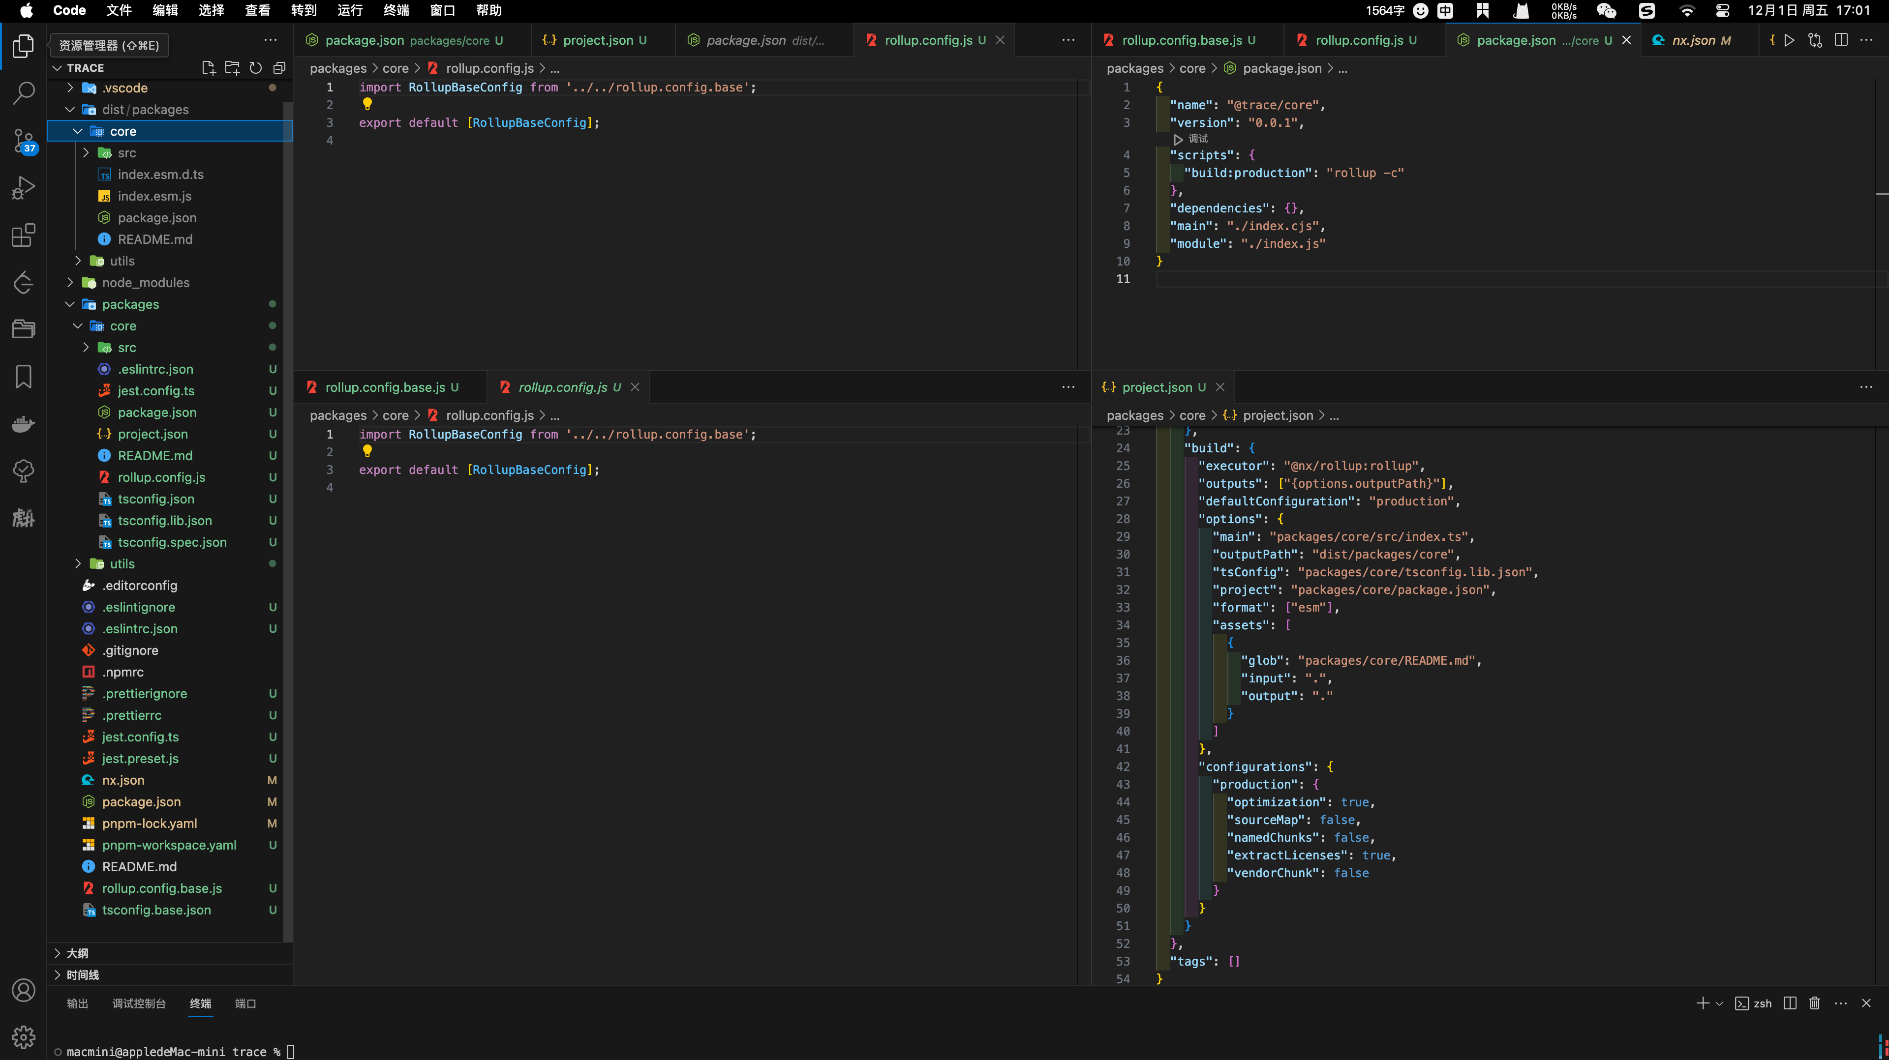
Task: Open pnpm-workspace.yaml in the explorer
Action: click(169, 845)
